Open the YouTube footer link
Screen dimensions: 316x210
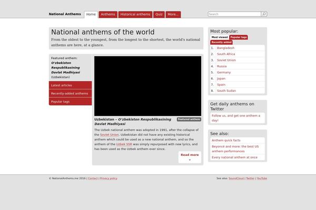click(x=262, y=178)
